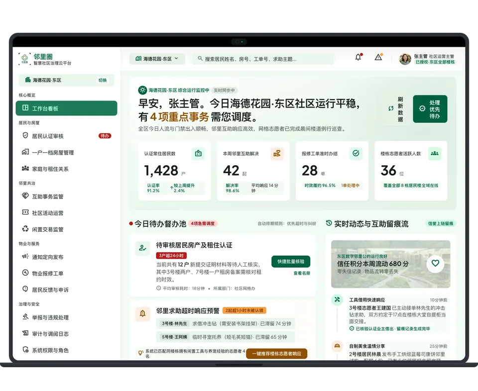Image resolution: width=478 pixels, height=391 pixels.
Task: Open notifications bell icon
Action: click(358, 57)
